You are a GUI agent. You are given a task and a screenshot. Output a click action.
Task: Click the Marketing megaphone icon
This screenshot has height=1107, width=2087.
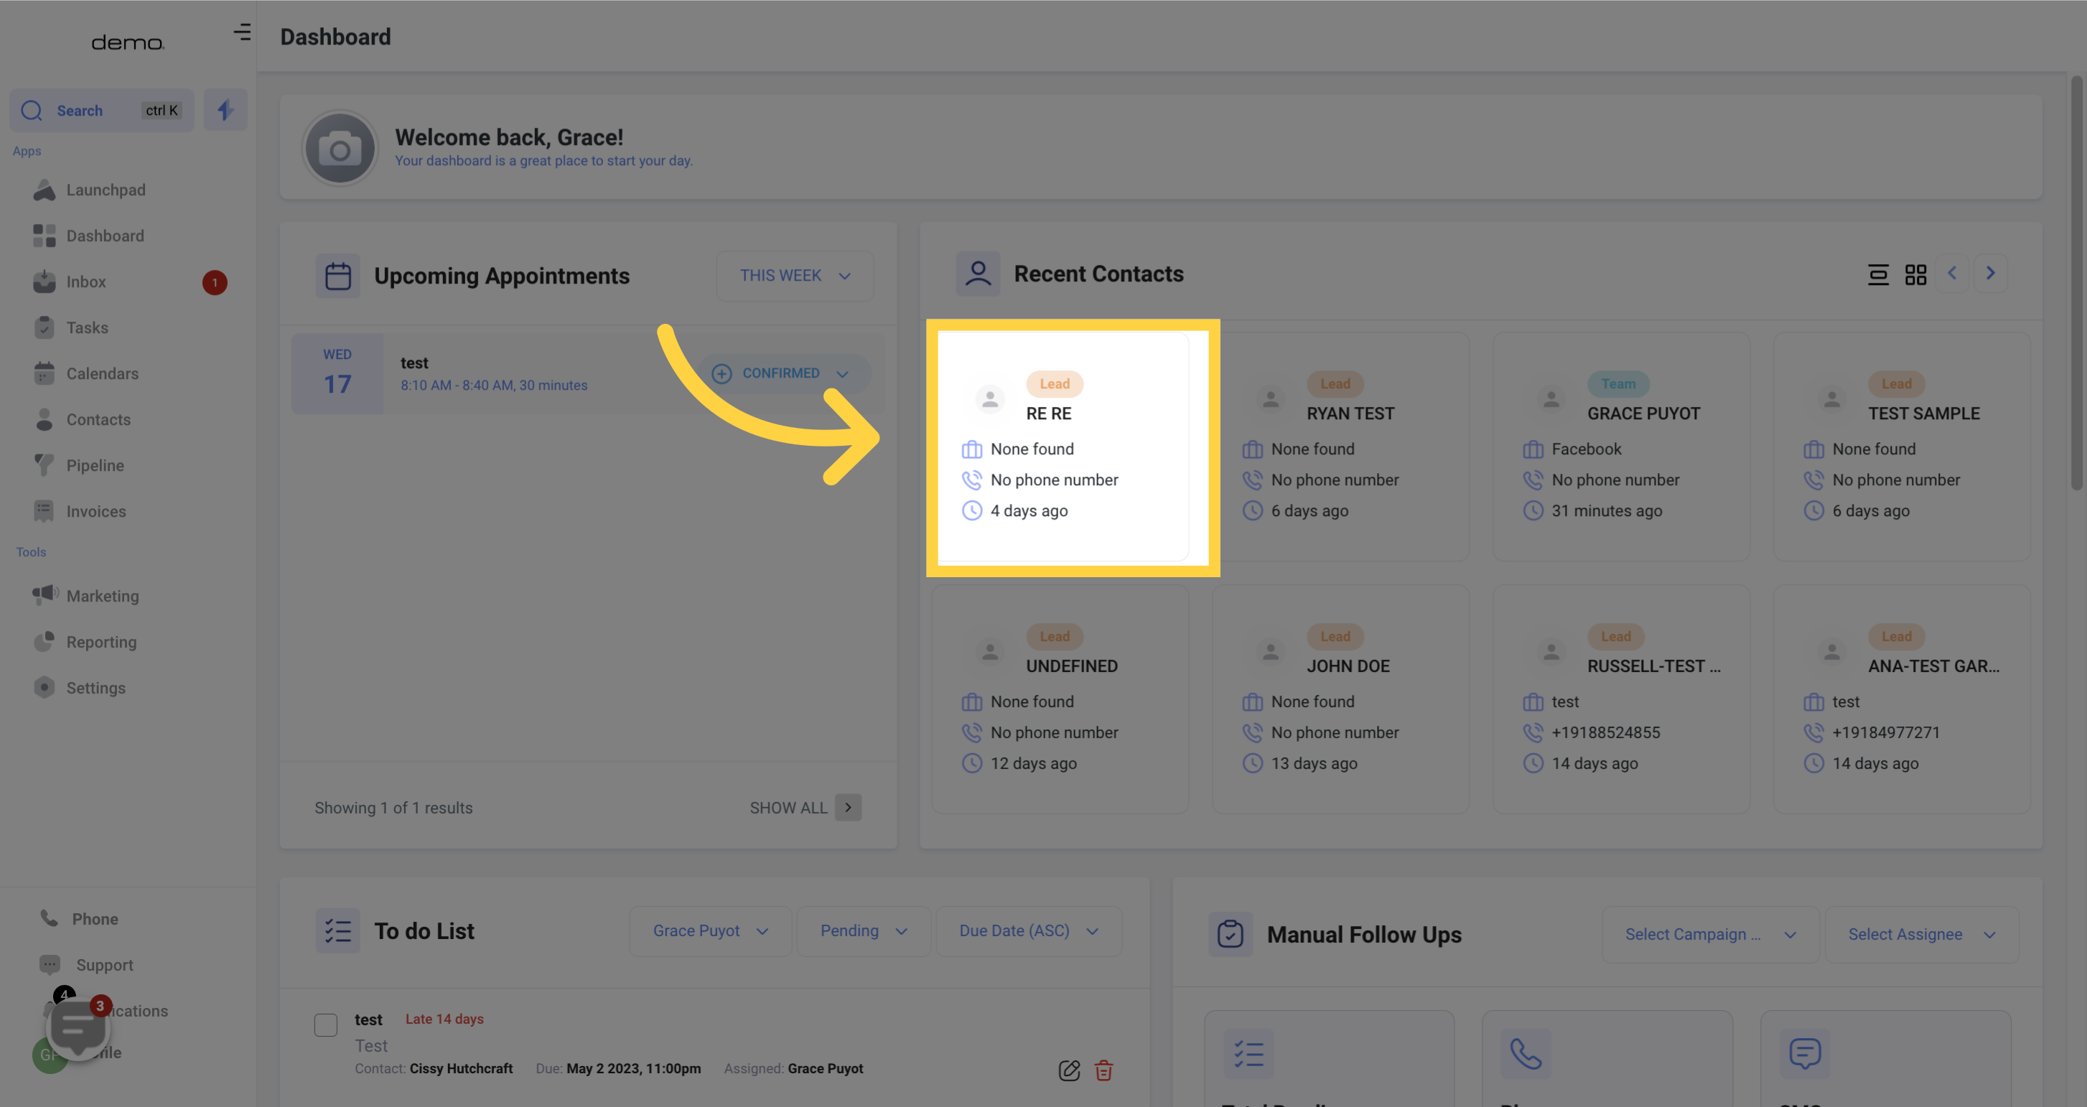click(45, 596)
